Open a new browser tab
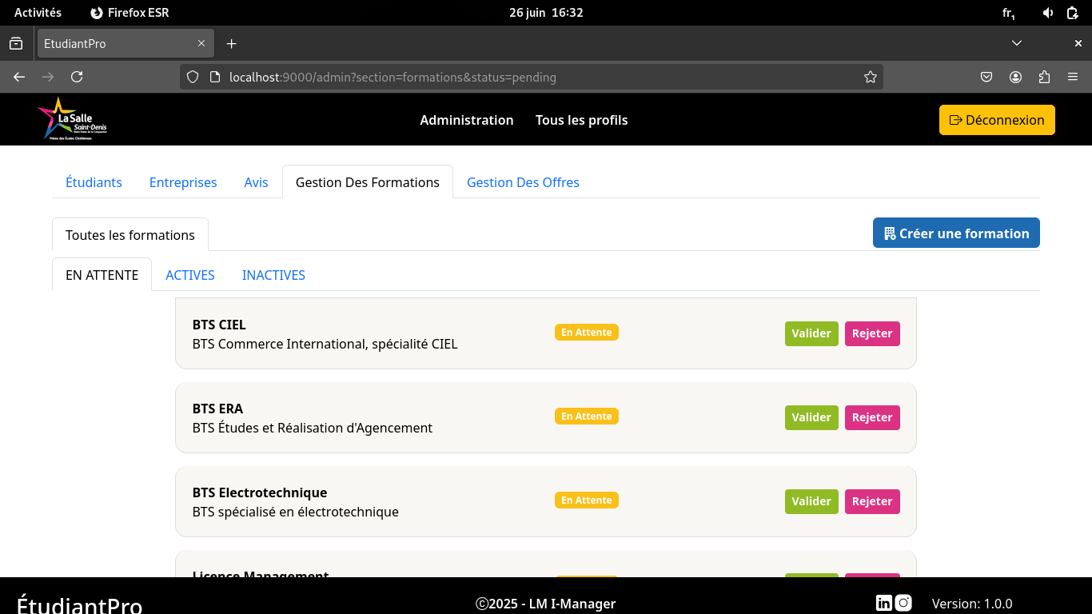Viewport: 1092px width, 614px height. tap(231, 44)
